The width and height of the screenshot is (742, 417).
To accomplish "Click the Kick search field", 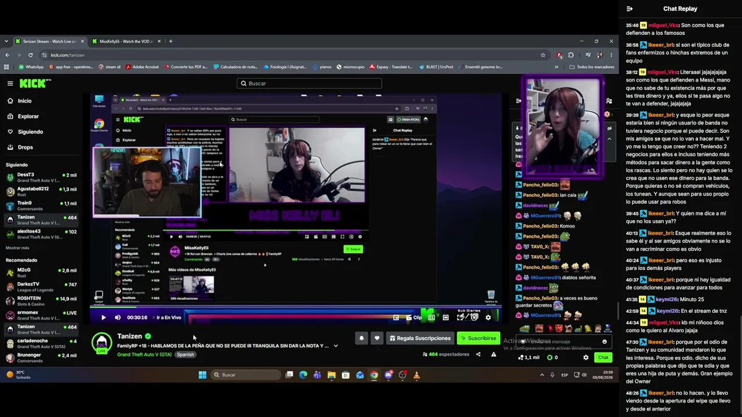I will [x=309, y=83].
